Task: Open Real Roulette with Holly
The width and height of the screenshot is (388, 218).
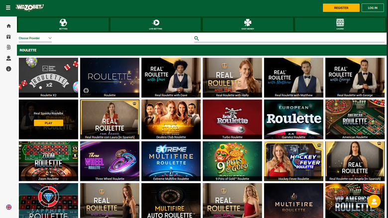Action: click(232, 78)
